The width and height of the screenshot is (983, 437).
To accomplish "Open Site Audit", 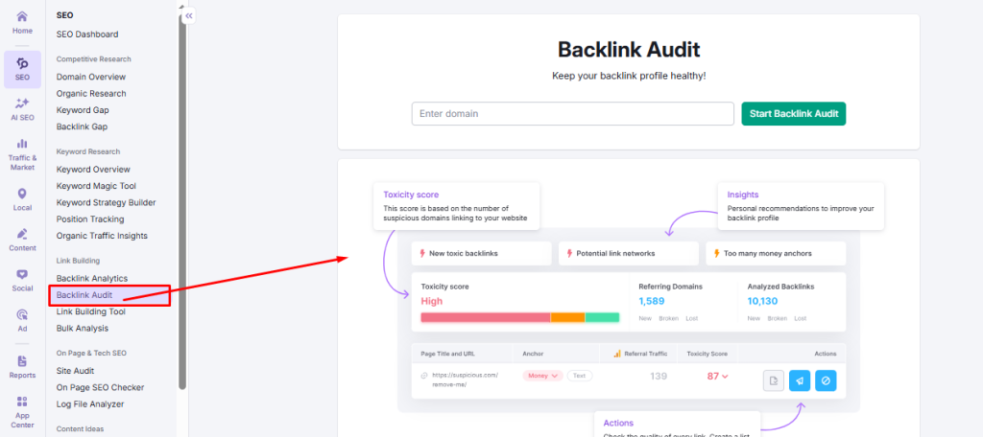I will [x=75, y=371].
